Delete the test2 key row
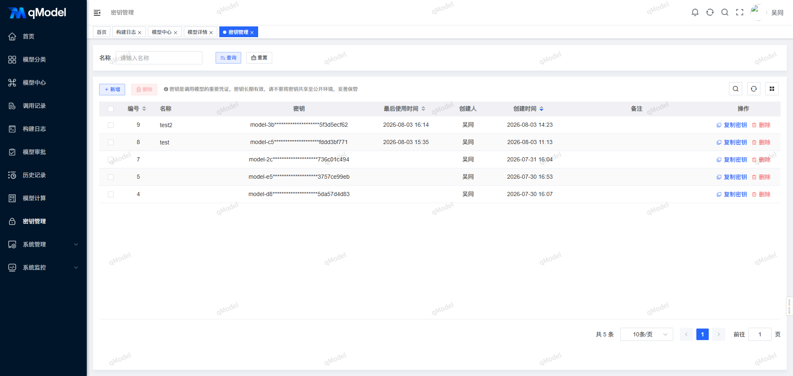 (761, 125)
